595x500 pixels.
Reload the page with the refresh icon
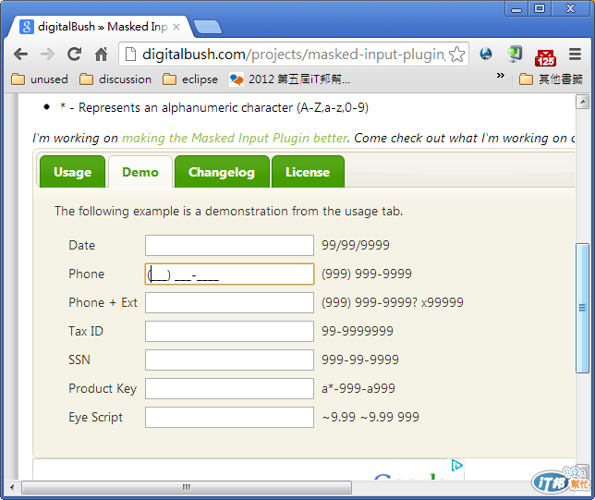point(74,55)
